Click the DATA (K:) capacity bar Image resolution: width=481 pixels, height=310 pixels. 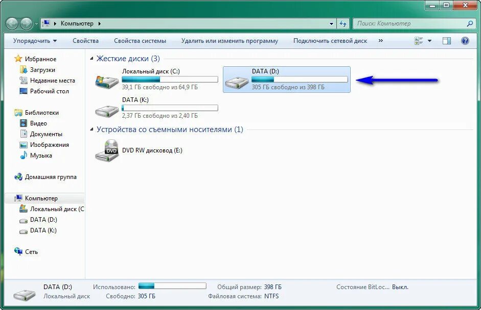pos(170,108)
